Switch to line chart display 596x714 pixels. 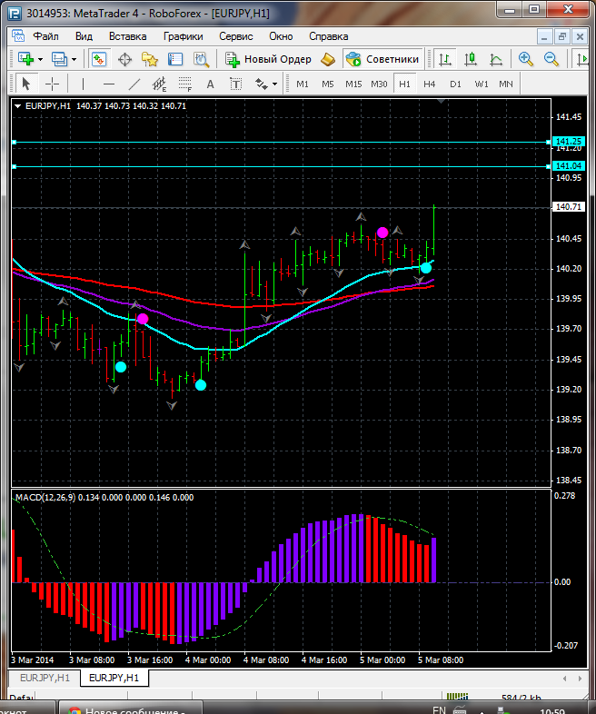point(496,59)
